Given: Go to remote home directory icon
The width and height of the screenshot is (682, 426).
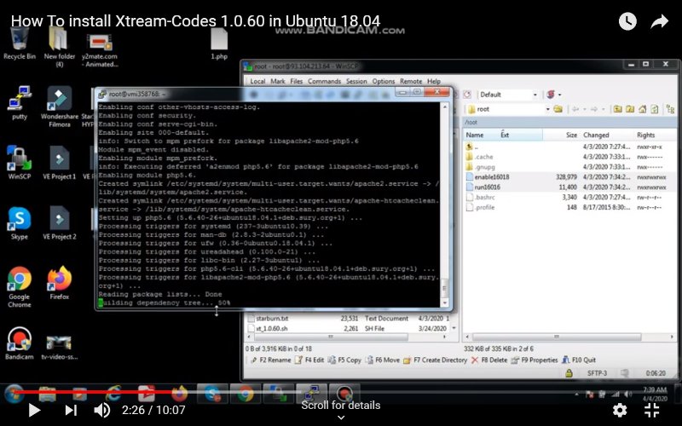Looking at the screenshot, I should [x=643, y=109].
